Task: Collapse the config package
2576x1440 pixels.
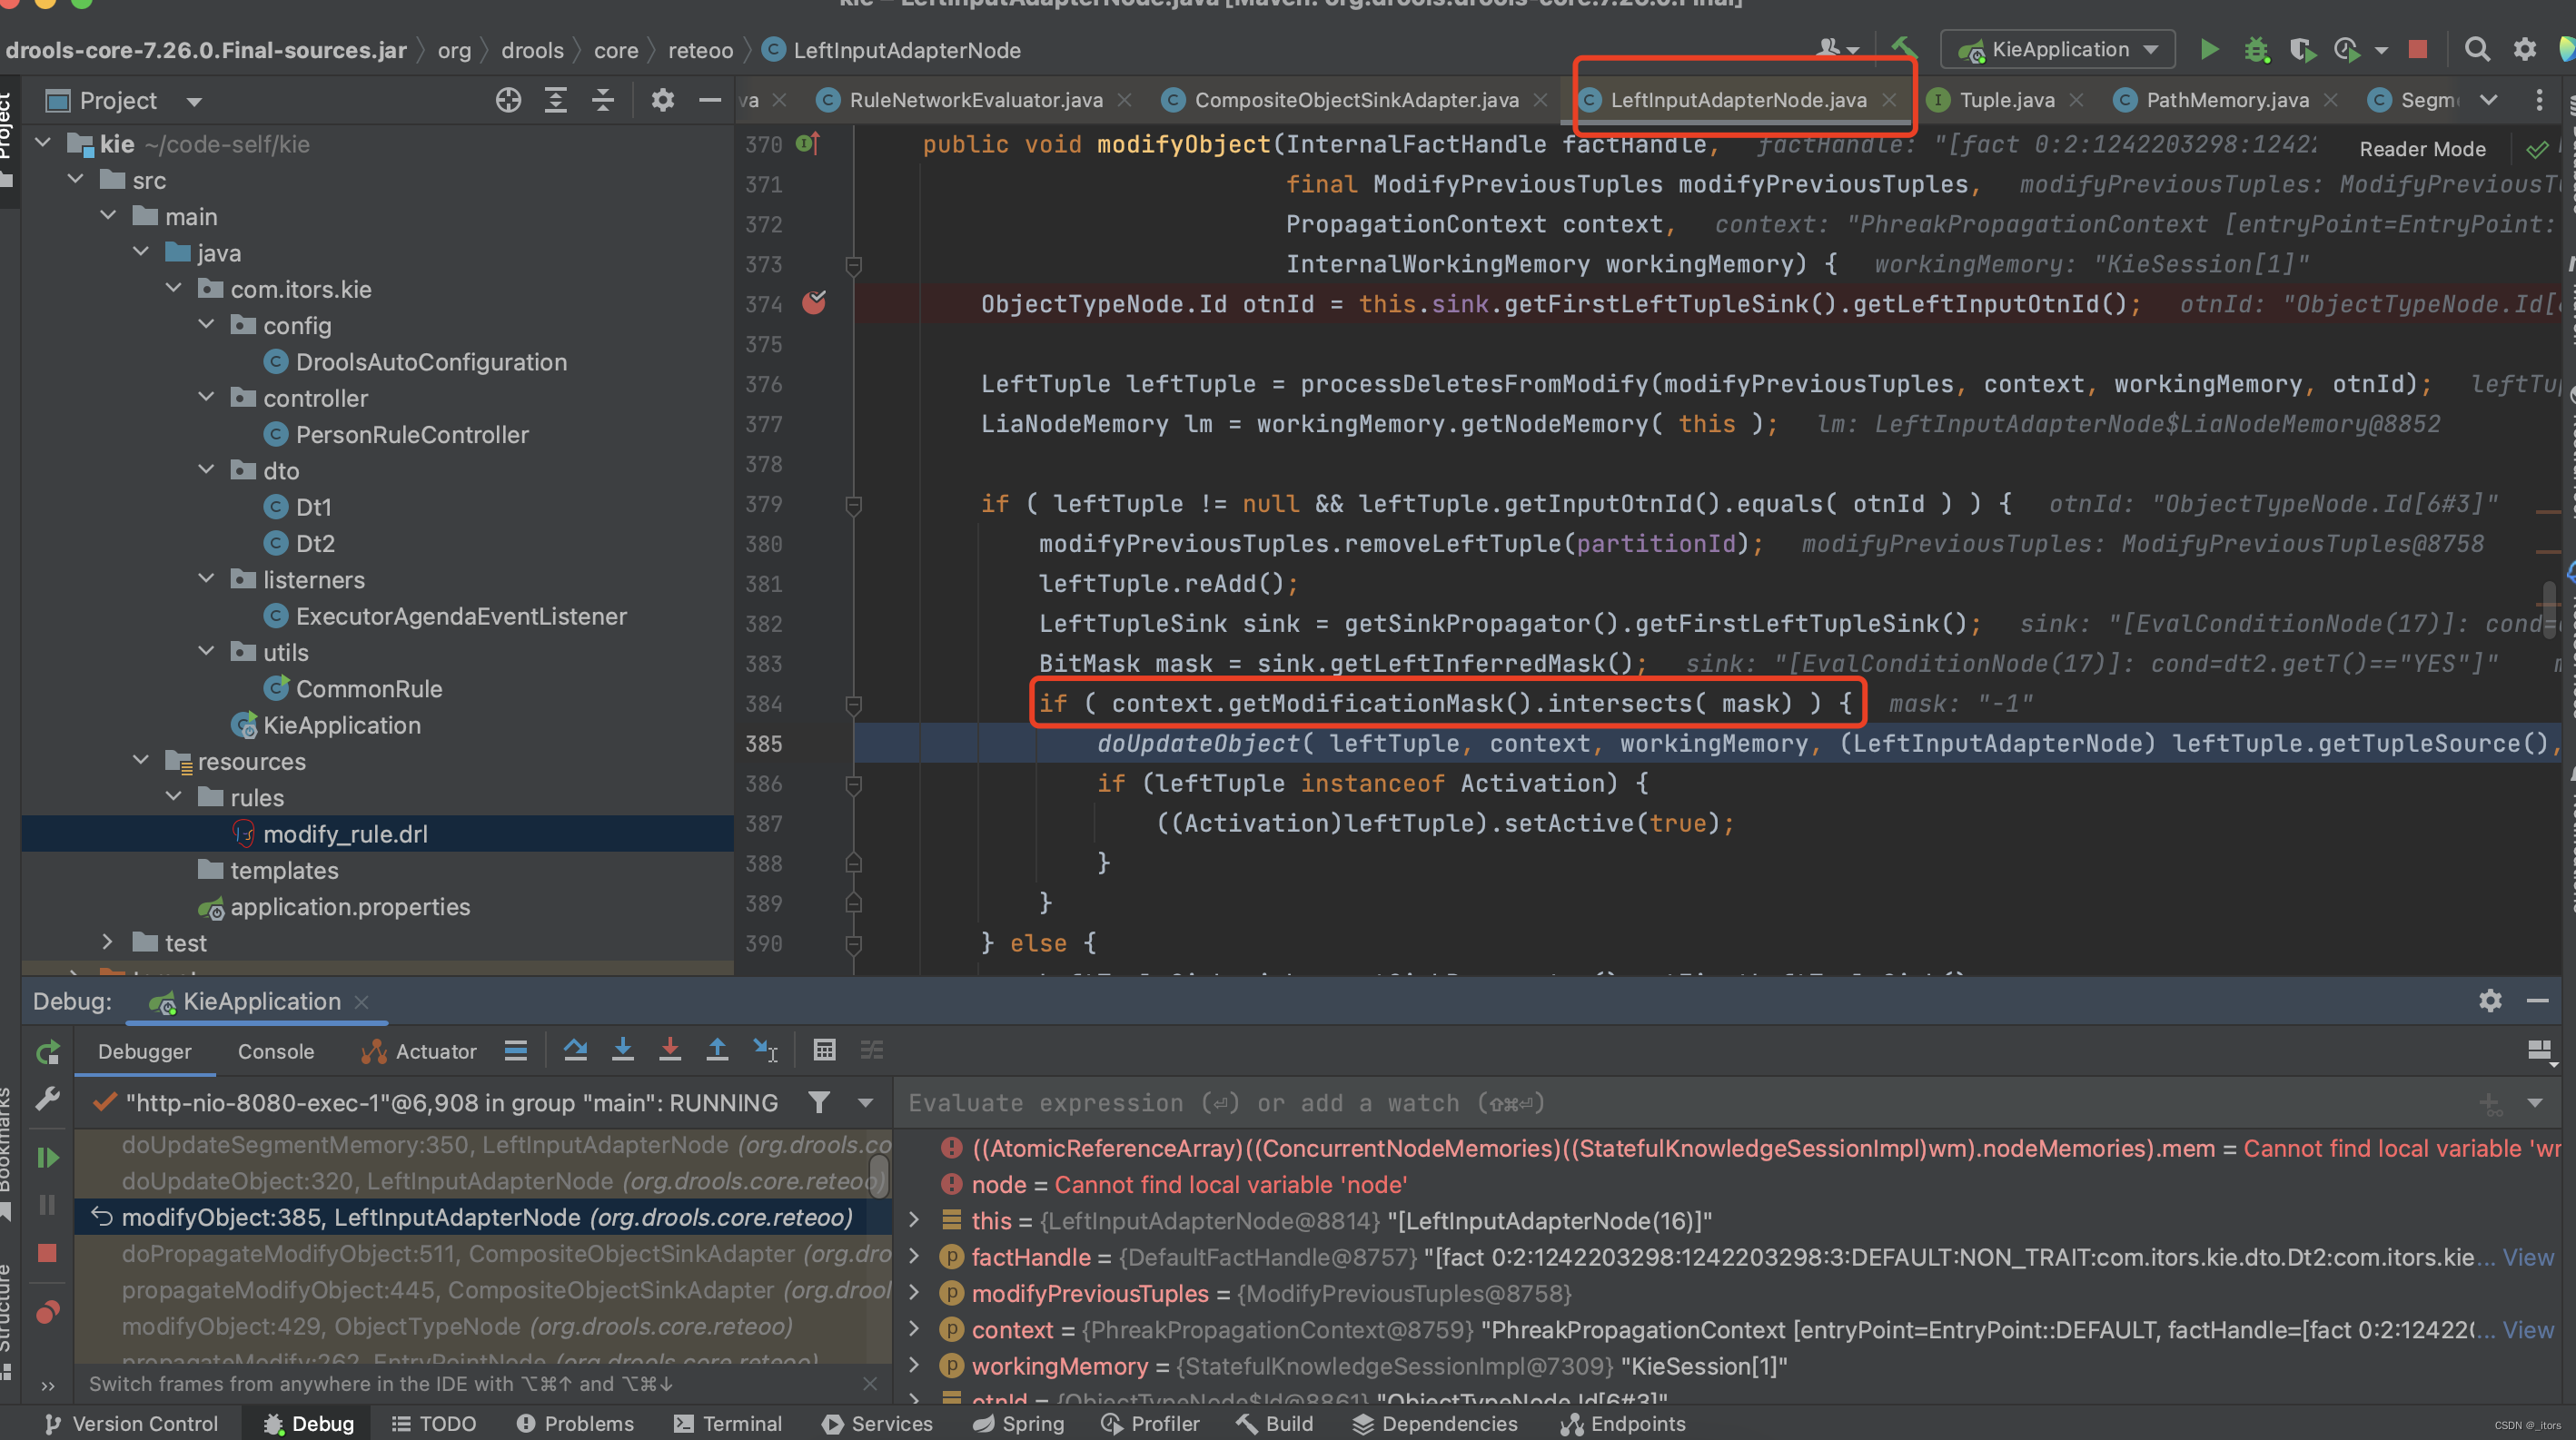Action: [x=206, y=325]
